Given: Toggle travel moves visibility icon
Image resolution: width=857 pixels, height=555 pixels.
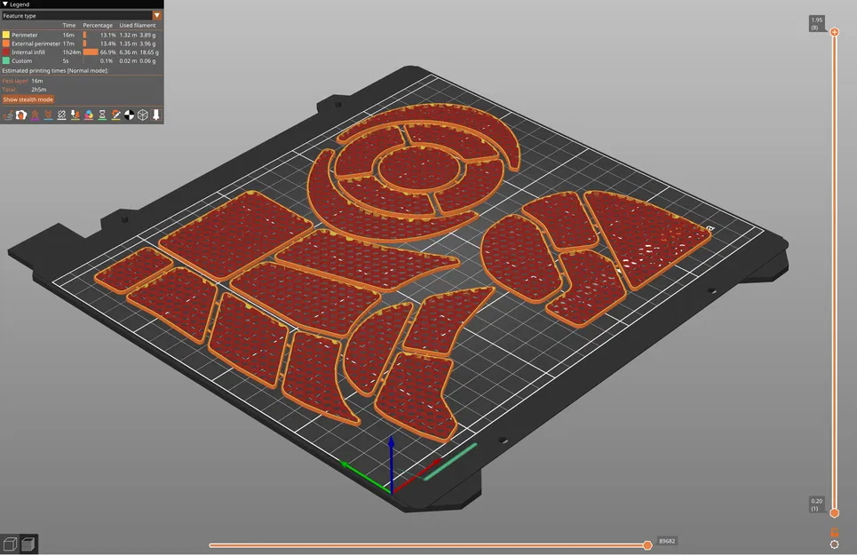Looking at the screenshot, I should click(8, 115).
